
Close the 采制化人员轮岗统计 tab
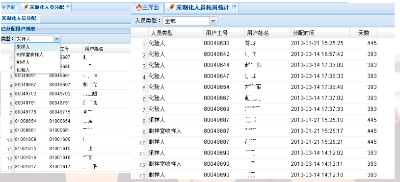pyautogui.click(x=235, y=6)
